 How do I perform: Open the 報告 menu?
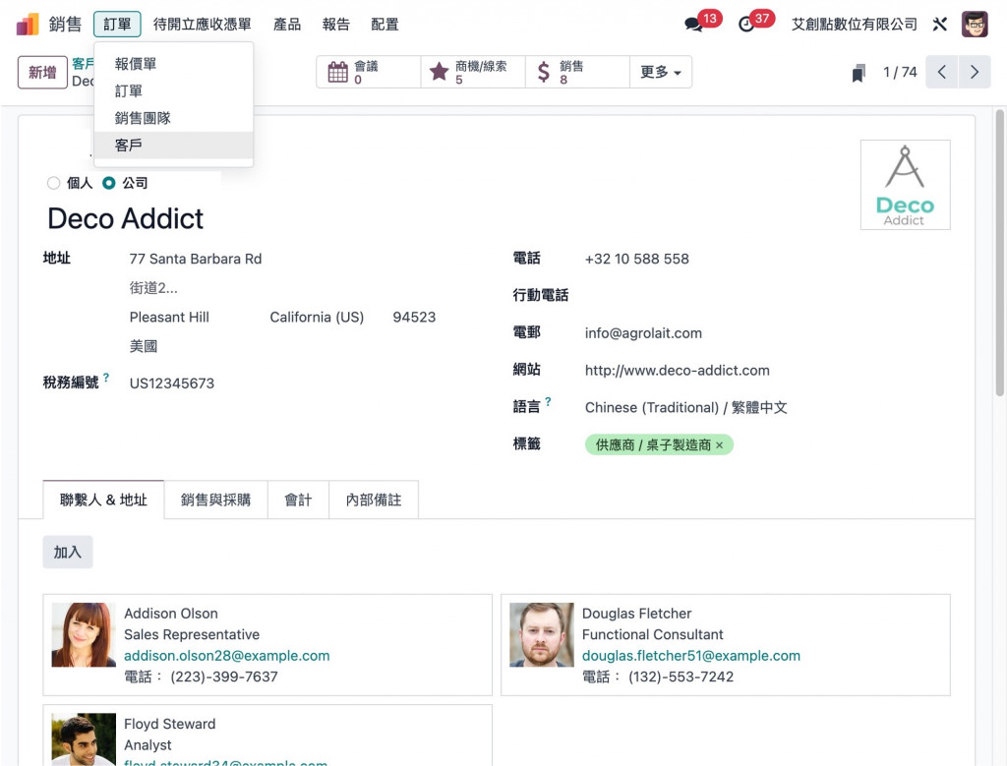336,25
